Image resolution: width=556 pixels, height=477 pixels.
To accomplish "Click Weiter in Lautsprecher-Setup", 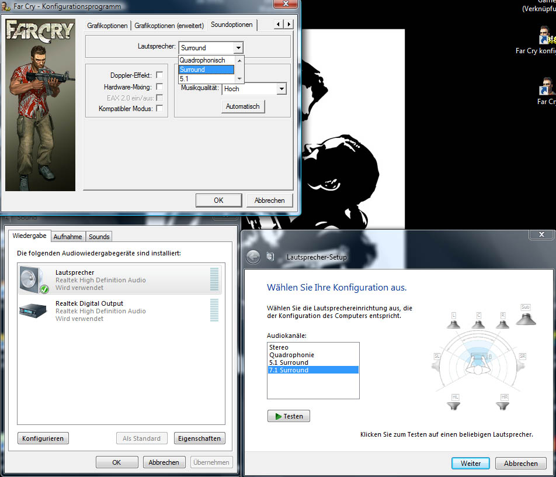I will 470,463.
